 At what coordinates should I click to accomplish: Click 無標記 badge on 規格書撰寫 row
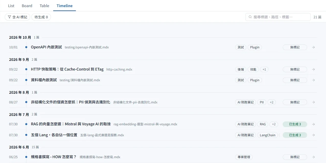tap(295, 157)
